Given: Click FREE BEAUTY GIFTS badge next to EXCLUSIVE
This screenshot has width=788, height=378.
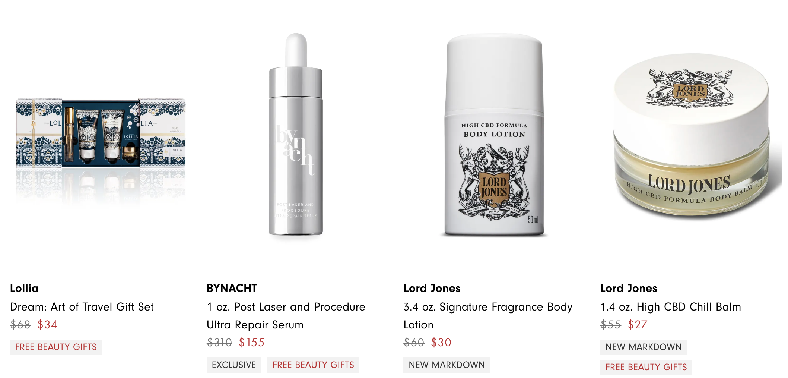Looking at the screenshot, I should point(313,365).
